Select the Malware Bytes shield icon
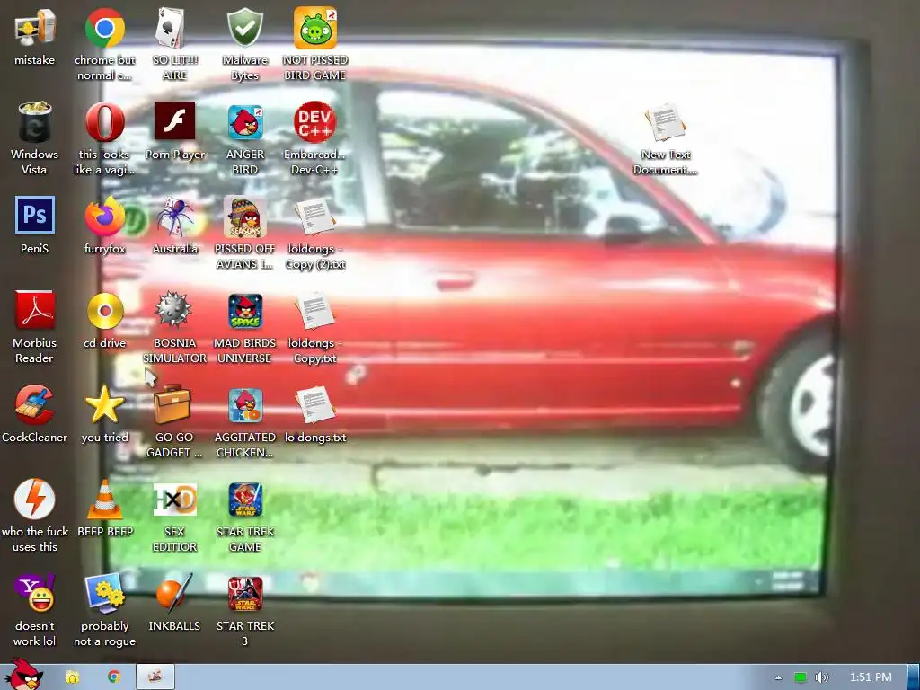This screenshot has height=690, width=920. (244, 28)
